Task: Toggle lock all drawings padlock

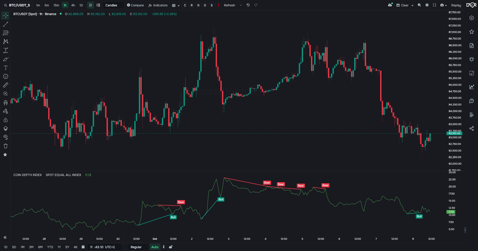Action: (5, 120)
